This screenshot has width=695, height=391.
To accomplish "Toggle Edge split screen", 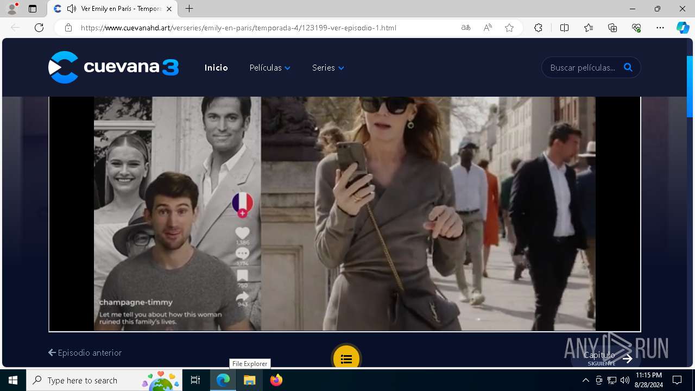I will tap(564, 28).
